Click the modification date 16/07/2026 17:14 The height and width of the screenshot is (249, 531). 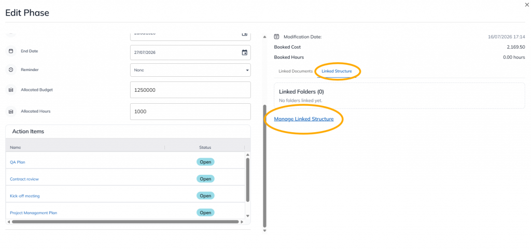(x=507, y=37)
